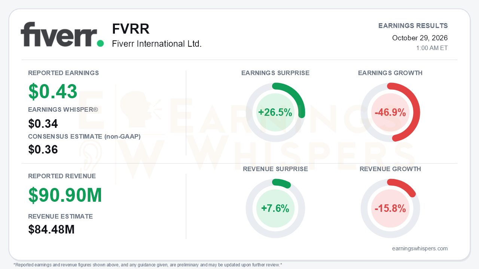Click the -15.8% revenue growth gauge

[390, 208]
